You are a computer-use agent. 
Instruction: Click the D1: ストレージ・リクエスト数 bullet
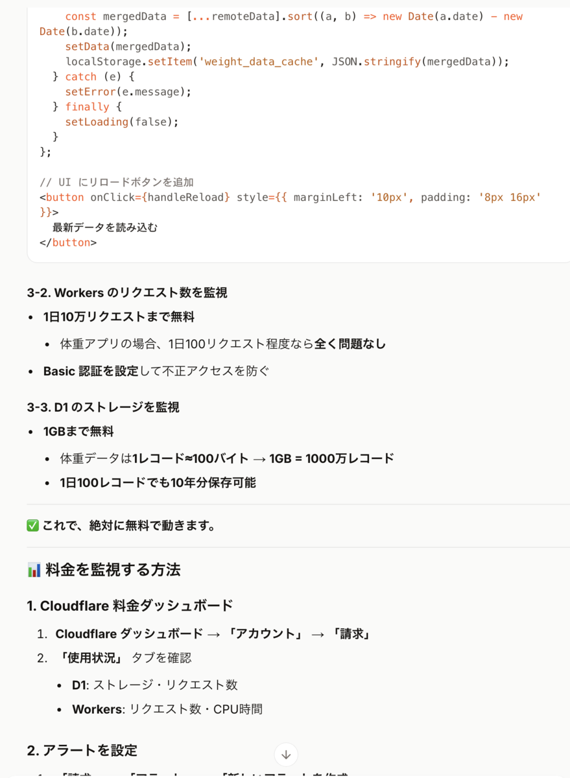click(155, 685)
